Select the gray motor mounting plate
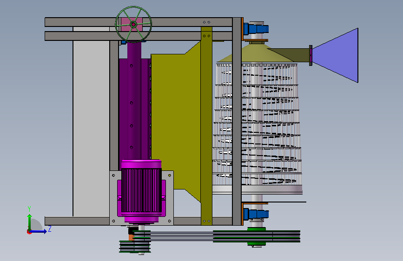Image resolution: width=403 pixels, height=261 pixels. click(x=142, y=198)
